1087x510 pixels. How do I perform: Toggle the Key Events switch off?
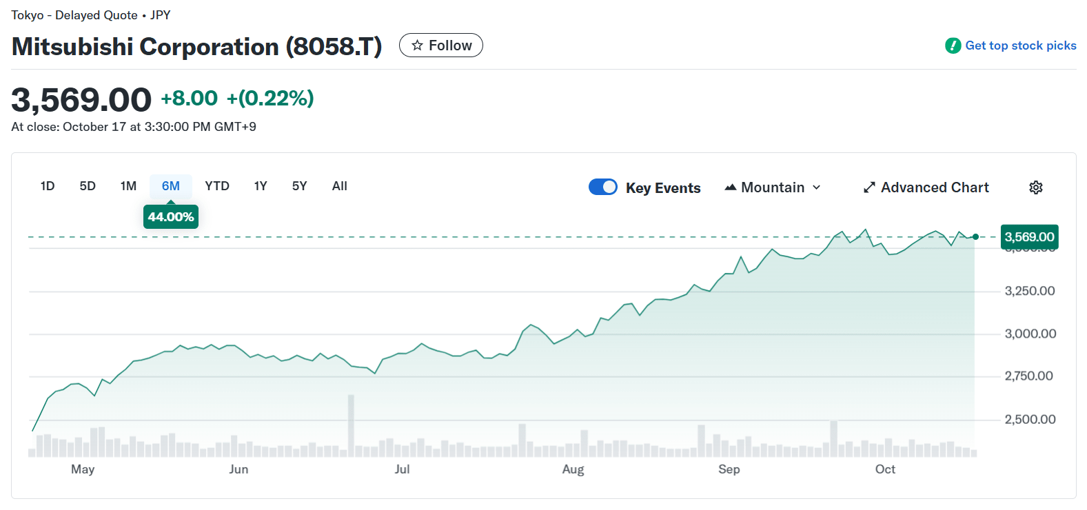tap(603, 187)
